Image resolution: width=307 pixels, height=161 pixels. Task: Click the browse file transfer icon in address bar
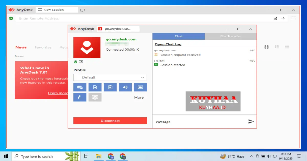click(x=275, y=18)
